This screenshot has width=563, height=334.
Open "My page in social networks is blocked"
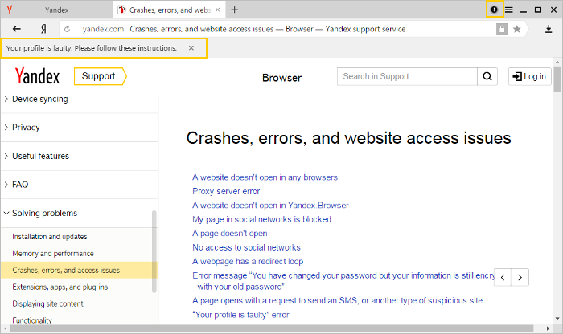pyautogui.click(x=261, y=219)
